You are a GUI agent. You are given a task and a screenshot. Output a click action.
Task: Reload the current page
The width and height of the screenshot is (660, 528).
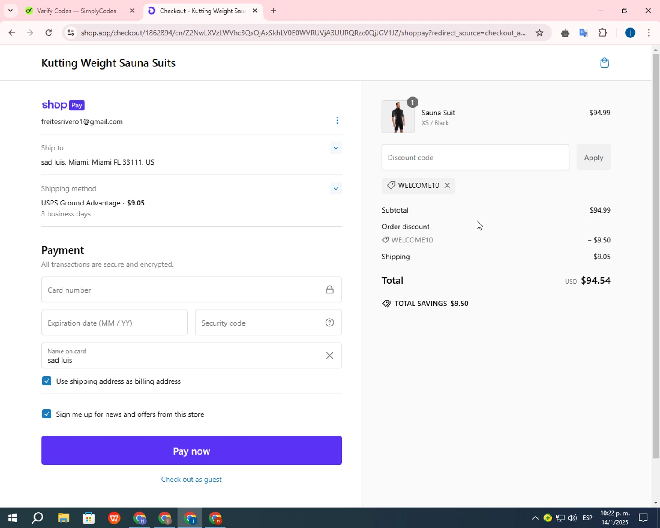[x=49, y=33]
